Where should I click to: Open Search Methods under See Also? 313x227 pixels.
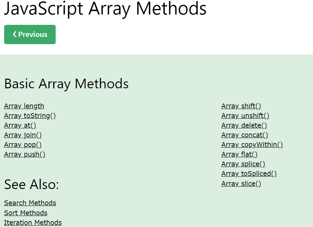[30, 203]
